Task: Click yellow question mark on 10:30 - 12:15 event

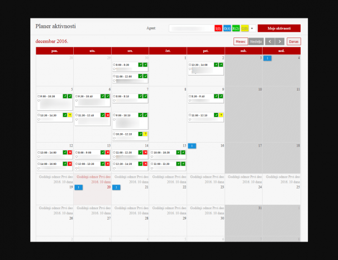Action: (x=145, y=134)
